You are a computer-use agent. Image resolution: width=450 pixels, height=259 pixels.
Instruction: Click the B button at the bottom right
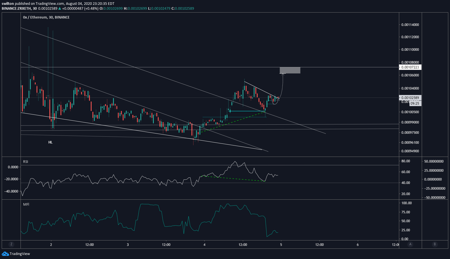coord(435,244)
